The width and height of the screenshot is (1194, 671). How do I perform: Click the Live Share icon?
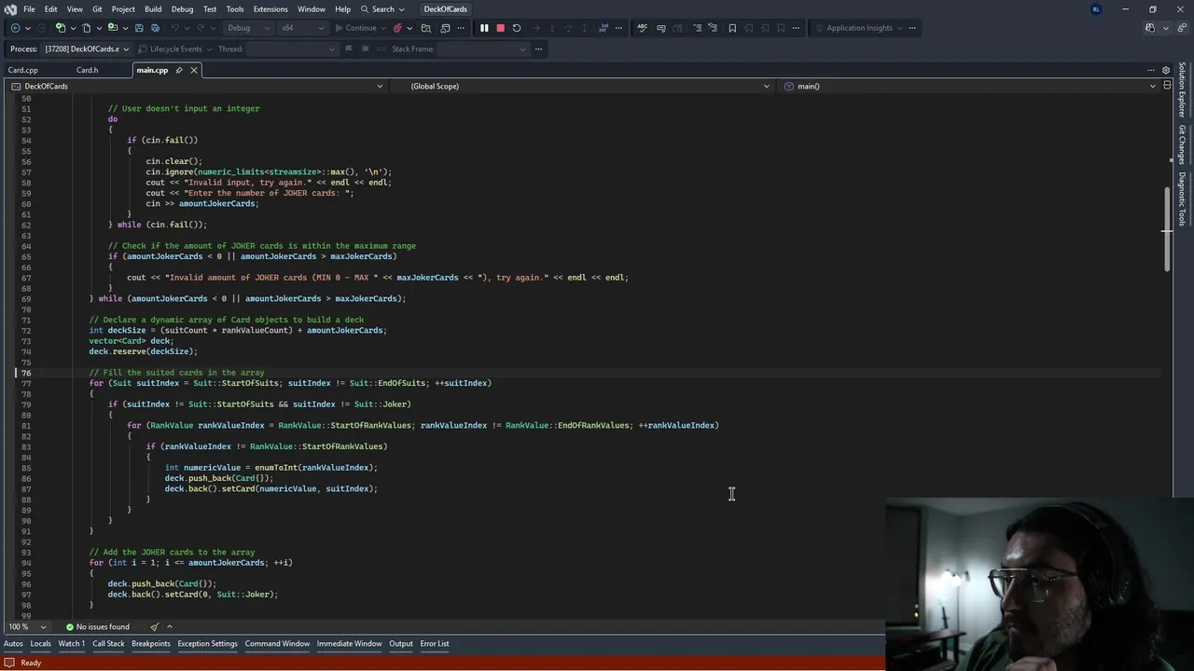1182,28
